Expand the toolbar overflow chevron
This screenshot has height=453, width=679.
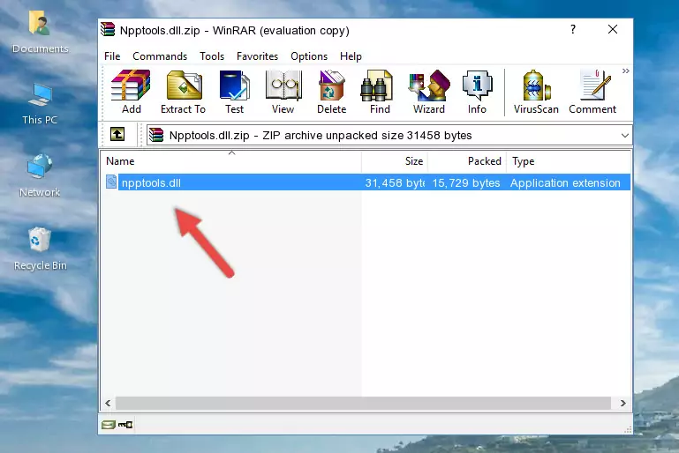pyautogui.click(x=626, y=71)
